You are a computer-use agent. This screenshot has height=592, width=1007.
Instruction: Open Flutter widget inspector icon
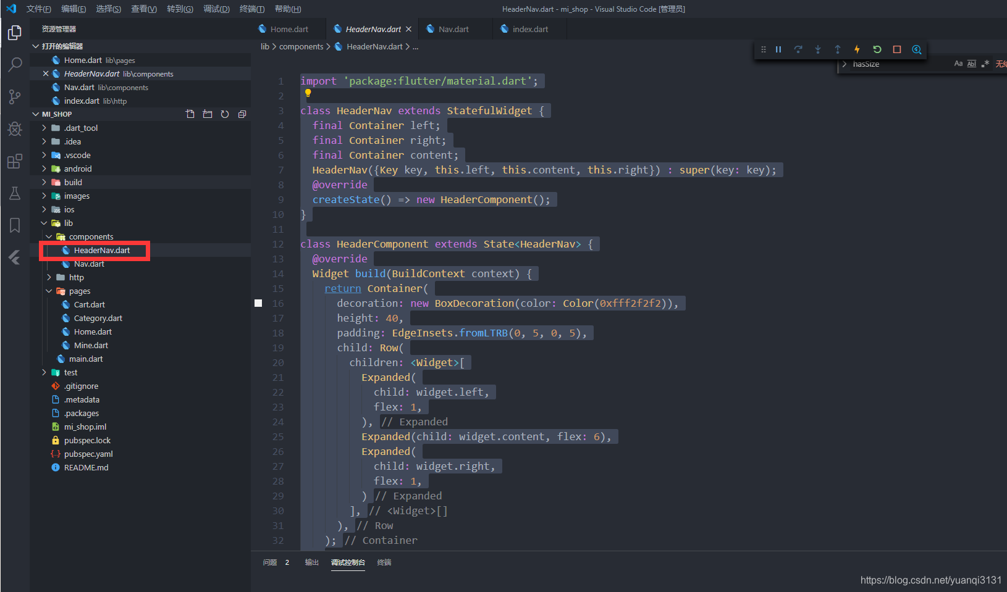point(917,49)
